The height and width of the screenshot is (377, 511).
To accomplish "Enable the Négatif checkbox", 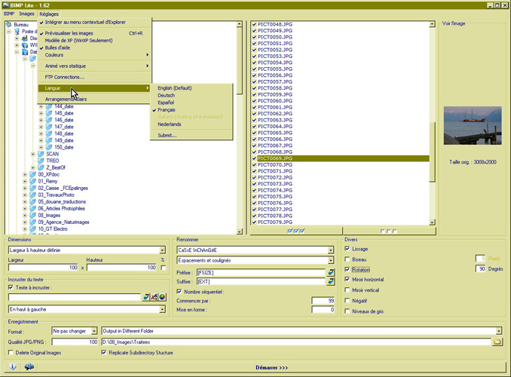I will coord(347,299).
